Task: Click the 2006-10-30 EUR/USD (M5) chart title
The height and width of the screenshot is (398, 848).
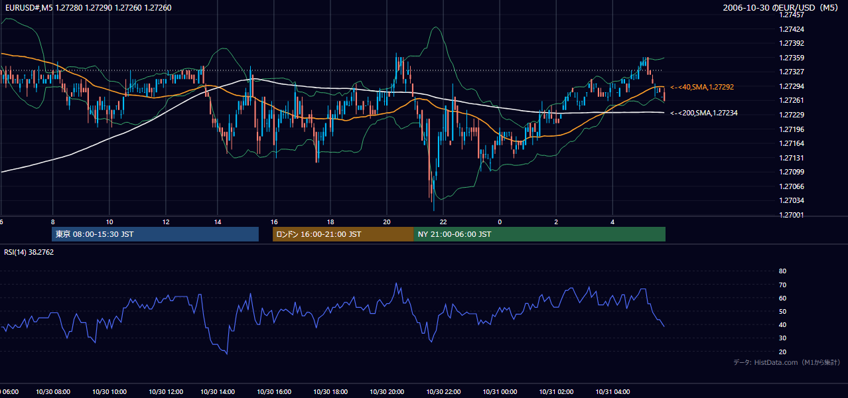Action: [781, 8]
